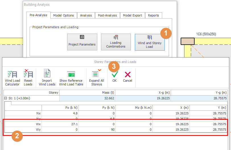
Task: Open Loading Combinations button
Action: click(116, 42)
